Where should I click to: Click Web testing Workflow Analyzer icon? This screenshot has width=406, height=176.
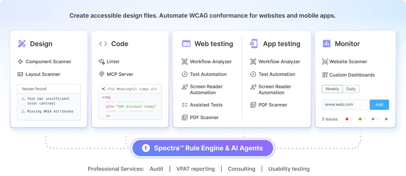pyautogui.click(x=185, y=62)
